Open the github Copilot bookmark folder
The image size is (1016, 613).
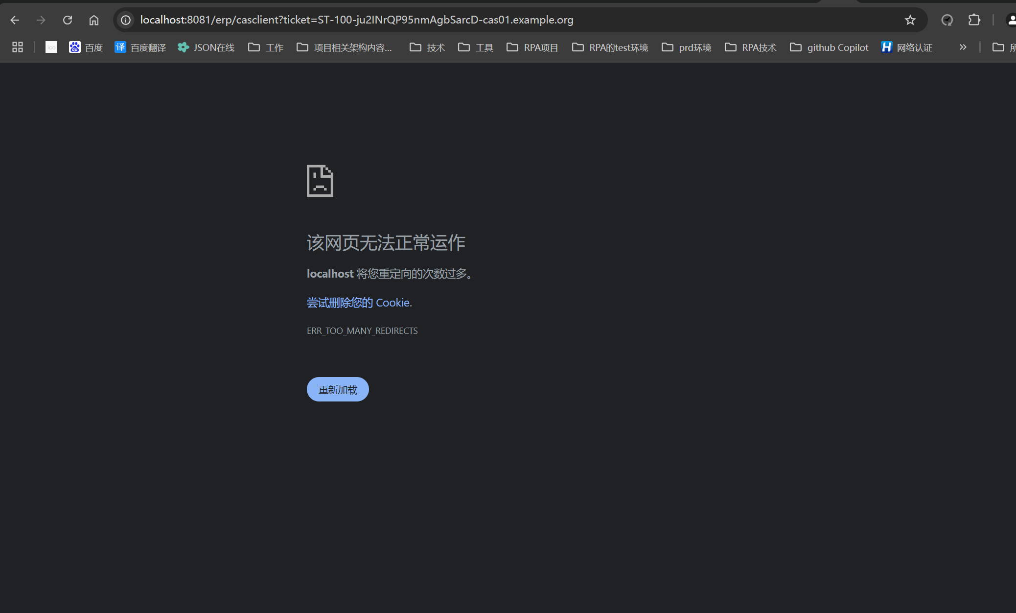click(829, 47)
